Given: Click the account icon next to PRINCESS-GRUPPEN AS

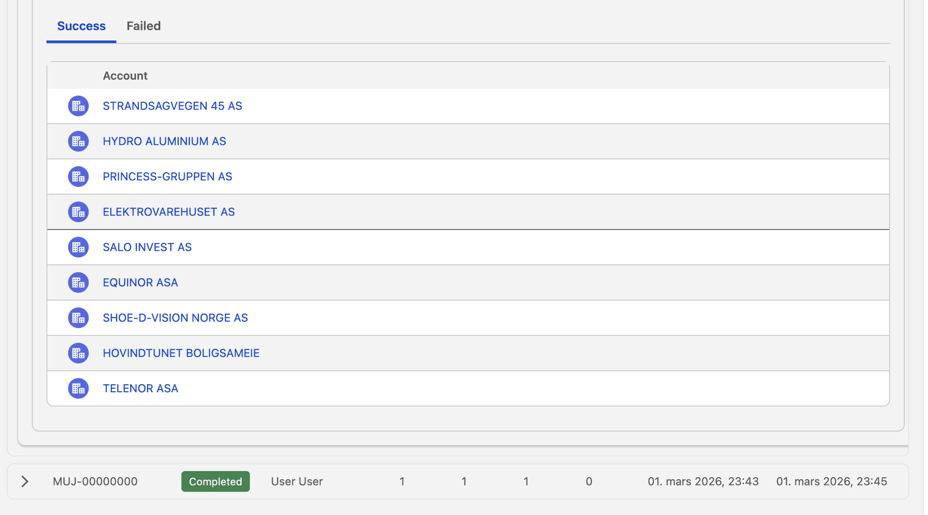Looking at the screenshot, I should [x=78, y=176].
